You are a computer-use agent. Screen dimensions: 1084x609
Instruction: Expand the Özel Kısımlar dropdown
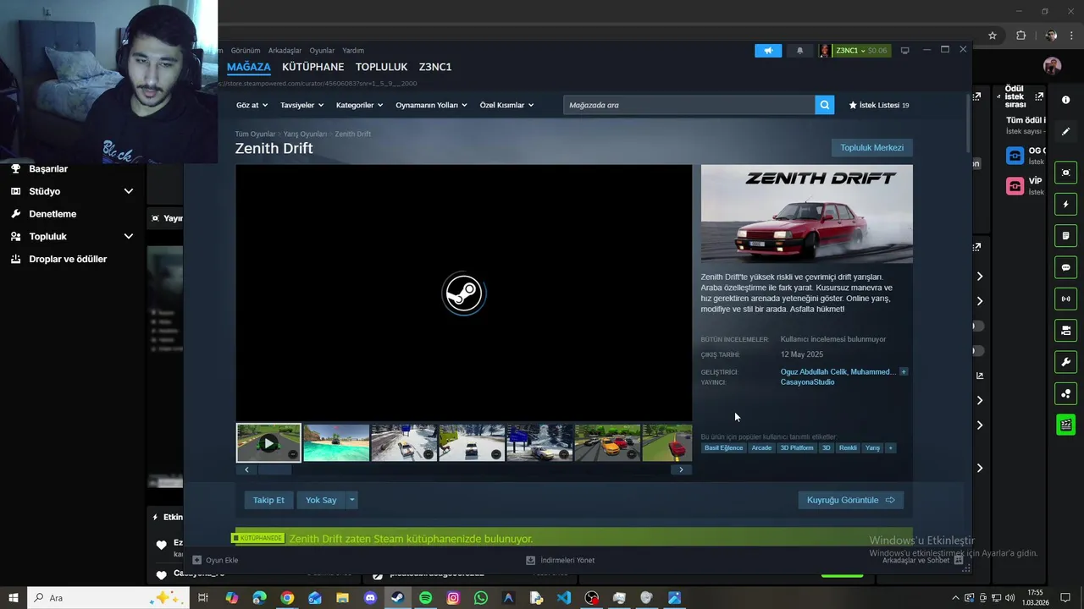tap(506, 105)
